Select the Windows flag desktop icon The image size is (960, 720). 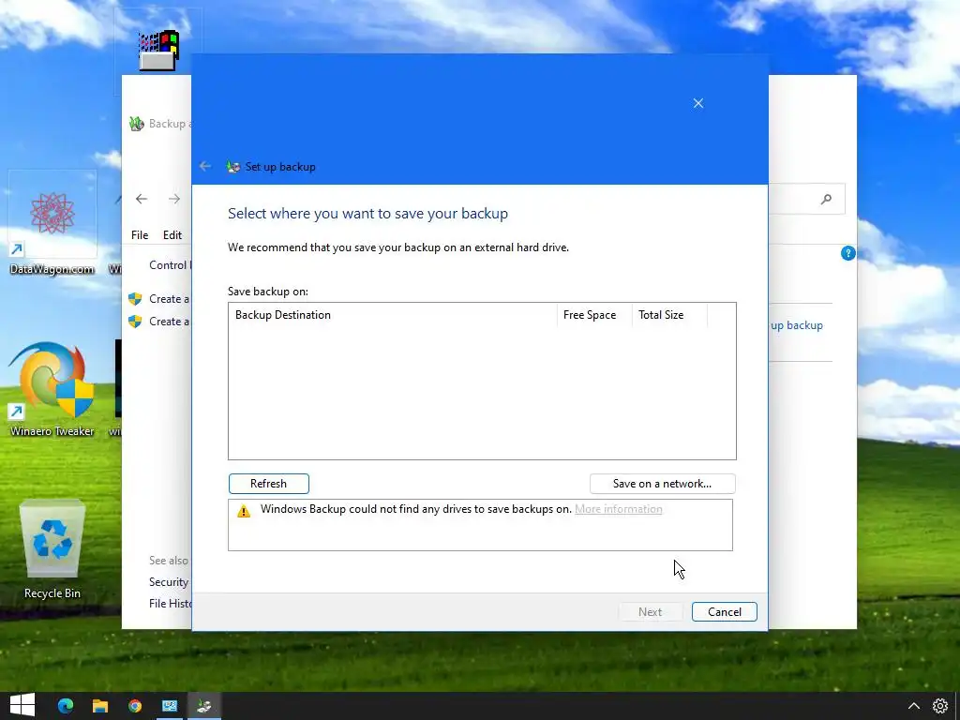click(158, 52)
